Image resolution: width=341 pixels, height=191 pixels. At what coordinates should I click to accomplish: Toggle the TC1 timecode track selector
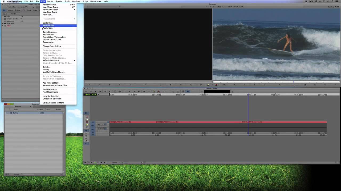[93, 133]
